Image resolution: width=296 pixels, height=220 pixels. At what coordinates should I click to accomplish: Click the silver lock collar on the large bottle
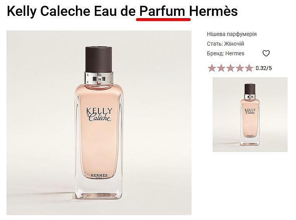pyautogui.click(x=99, y=78)
